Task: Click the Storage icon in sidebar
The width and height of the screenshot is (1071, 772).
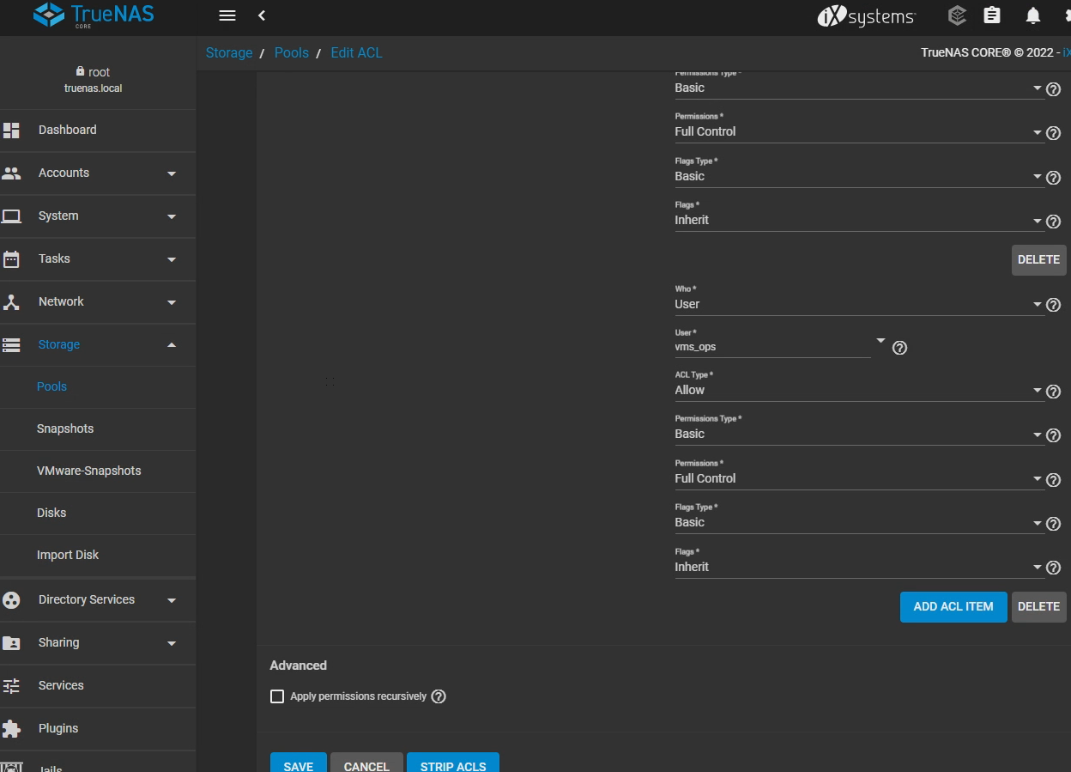Action: [x=11, y=345]
